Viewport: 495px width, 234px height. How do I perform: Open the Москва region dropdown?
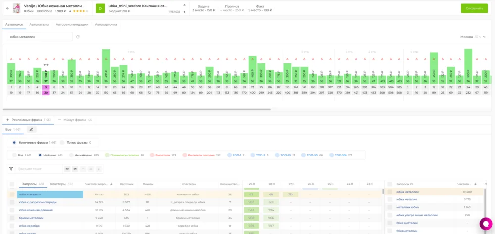pos(470,37)
